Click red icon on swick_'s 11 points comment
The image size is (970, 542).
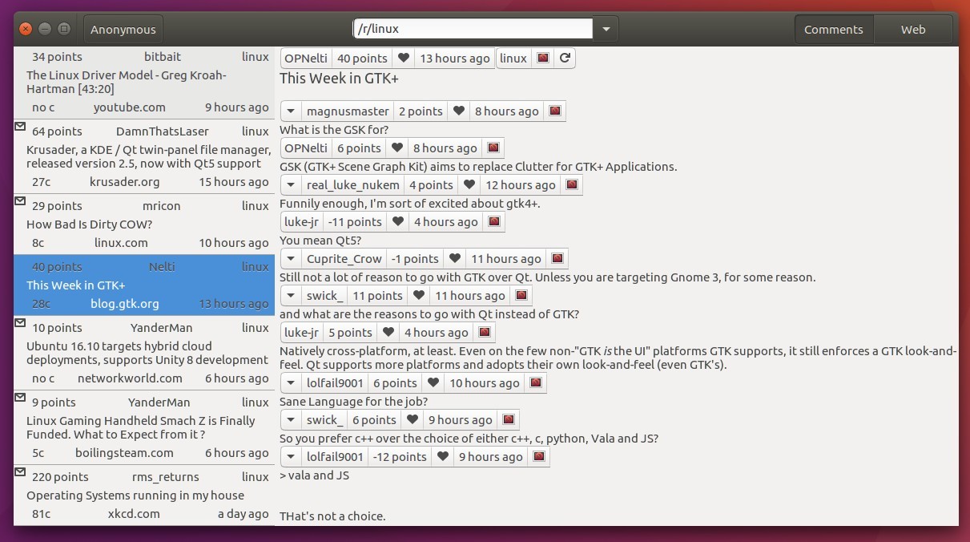[521, 296]
